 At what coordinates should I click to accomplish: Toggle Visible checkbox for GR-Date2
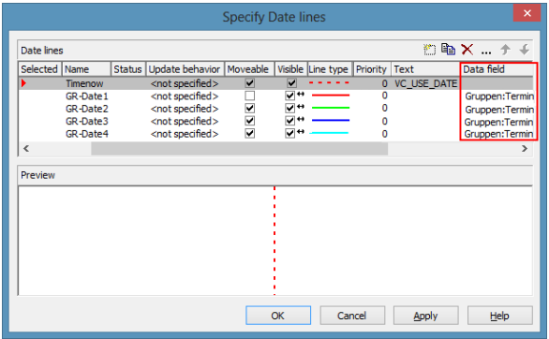click(x=289, y=109)
